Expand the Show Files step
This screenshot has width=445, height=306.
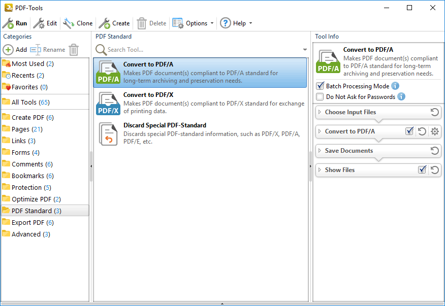(x=320, y=170)
